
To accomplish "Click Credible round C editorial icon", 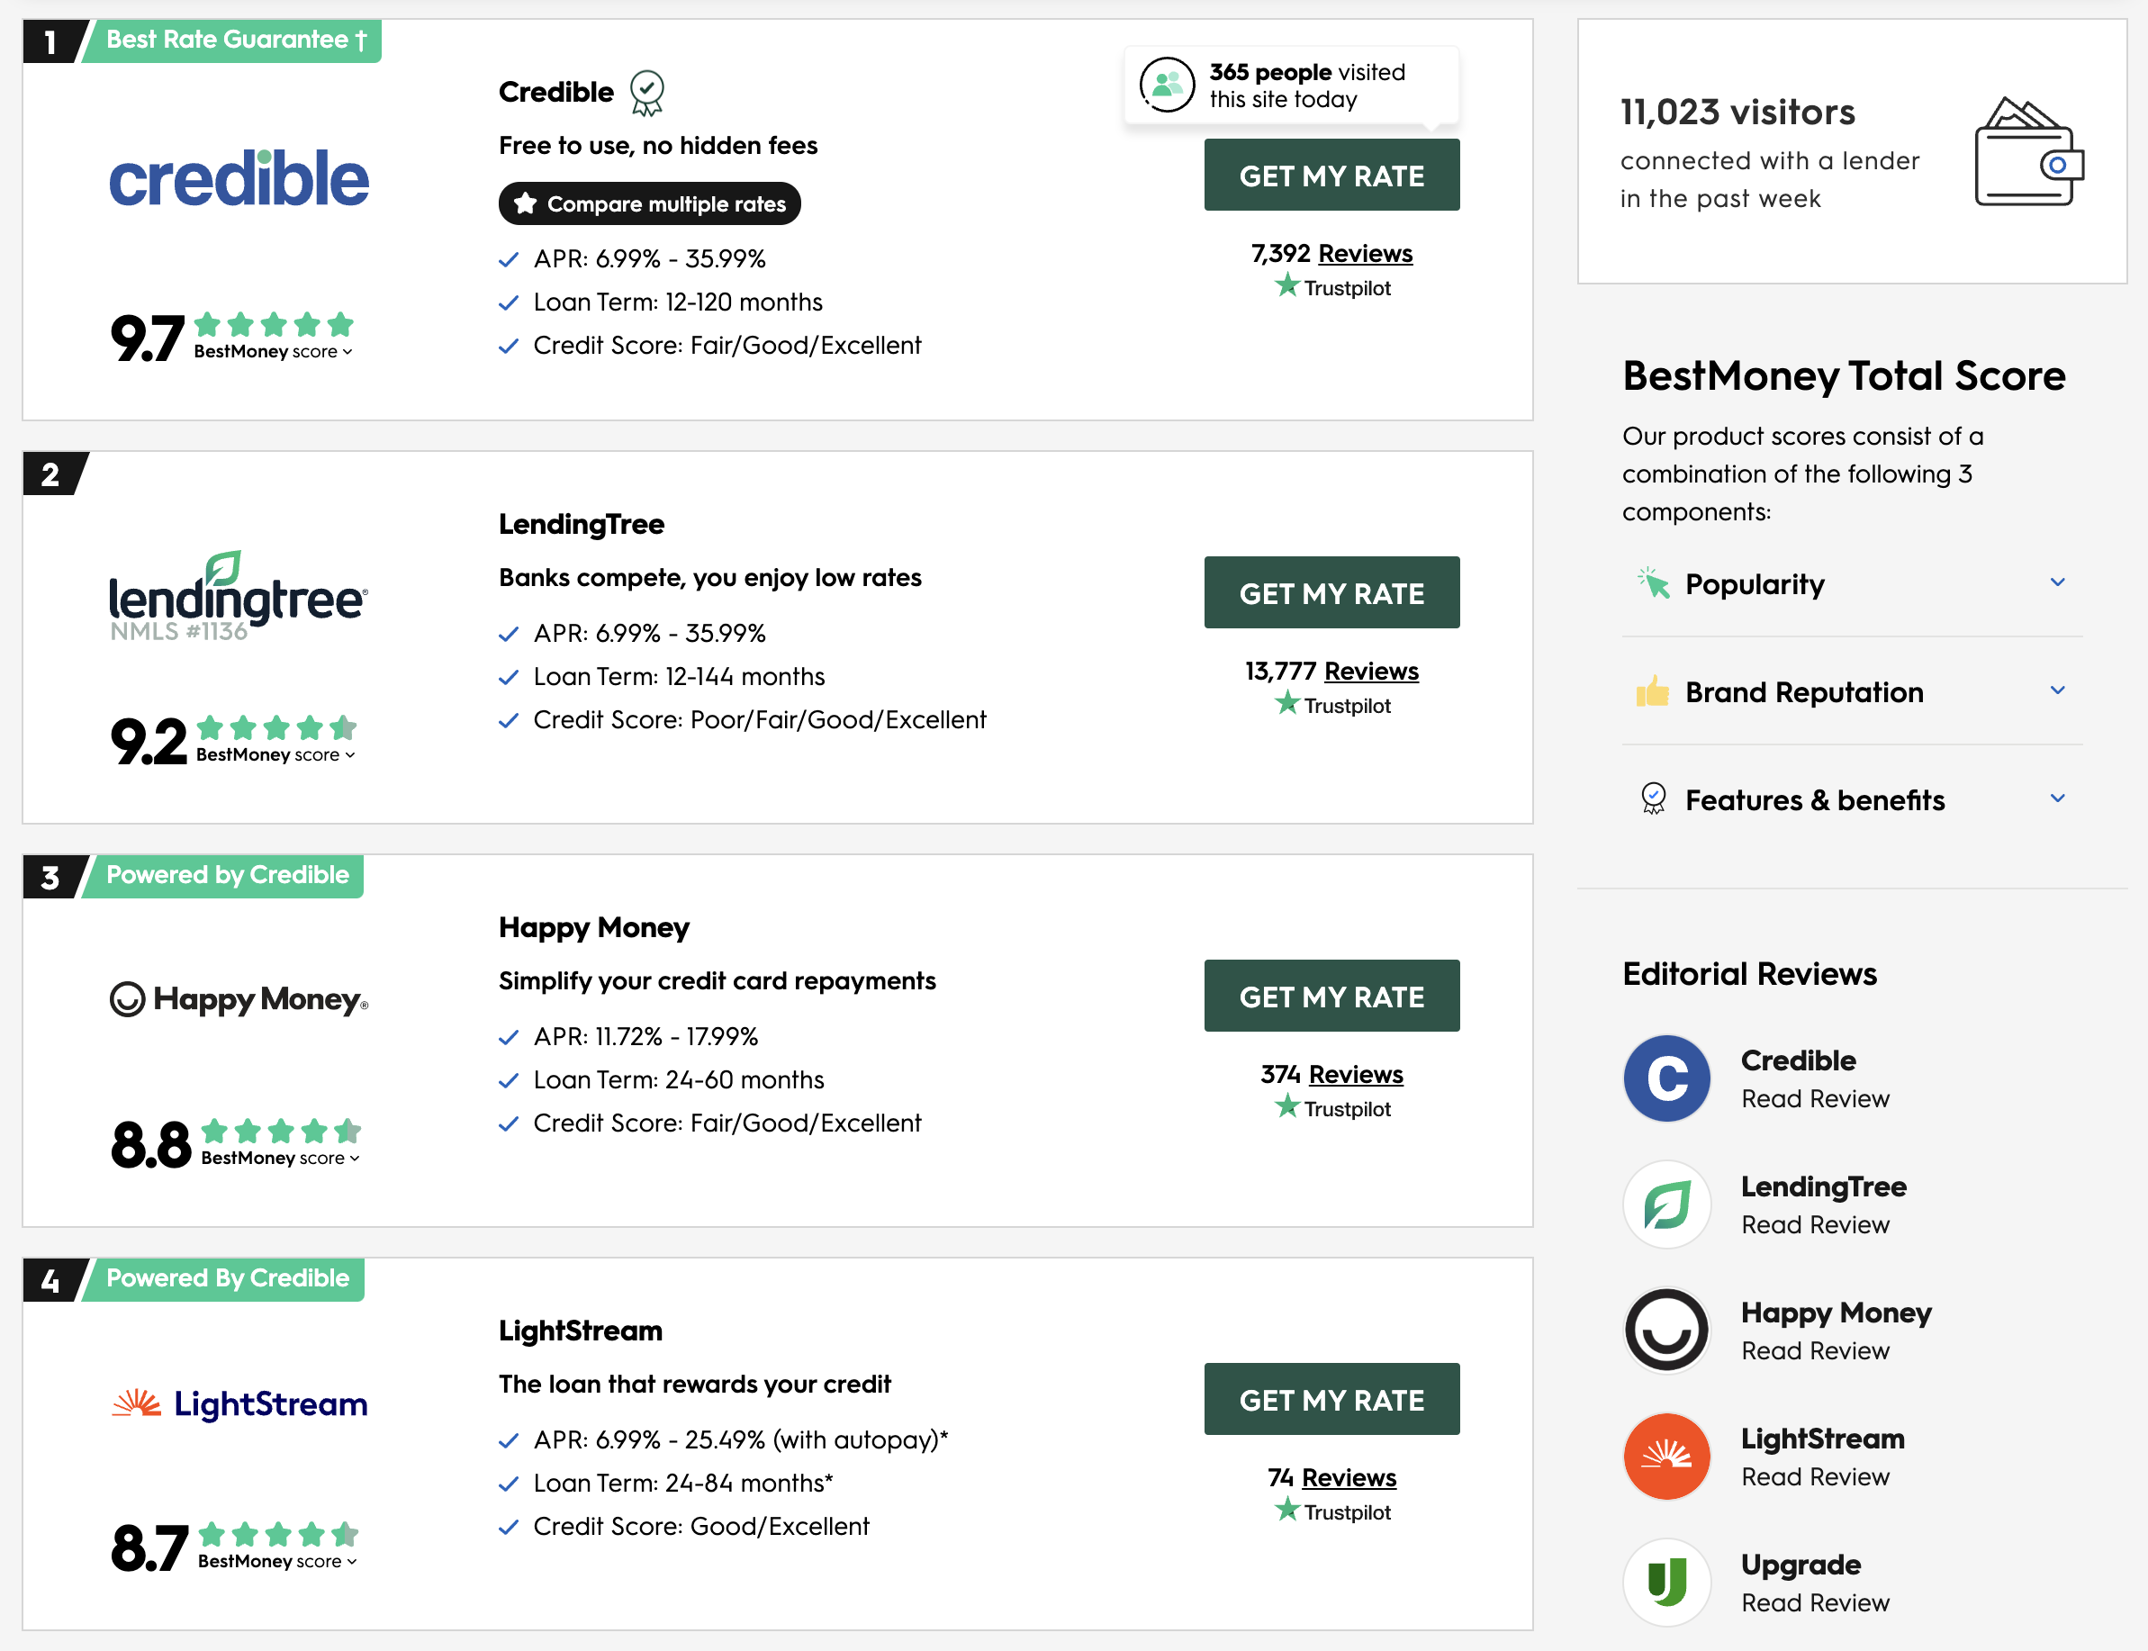I will click(1666, 1078).
